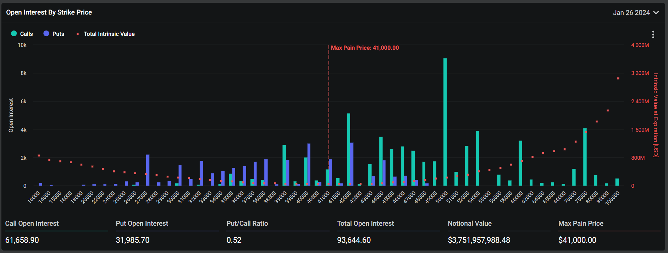Click the Calls bar at 75000 strike
This screenshot has width=668, height=253.
[585, 157]
